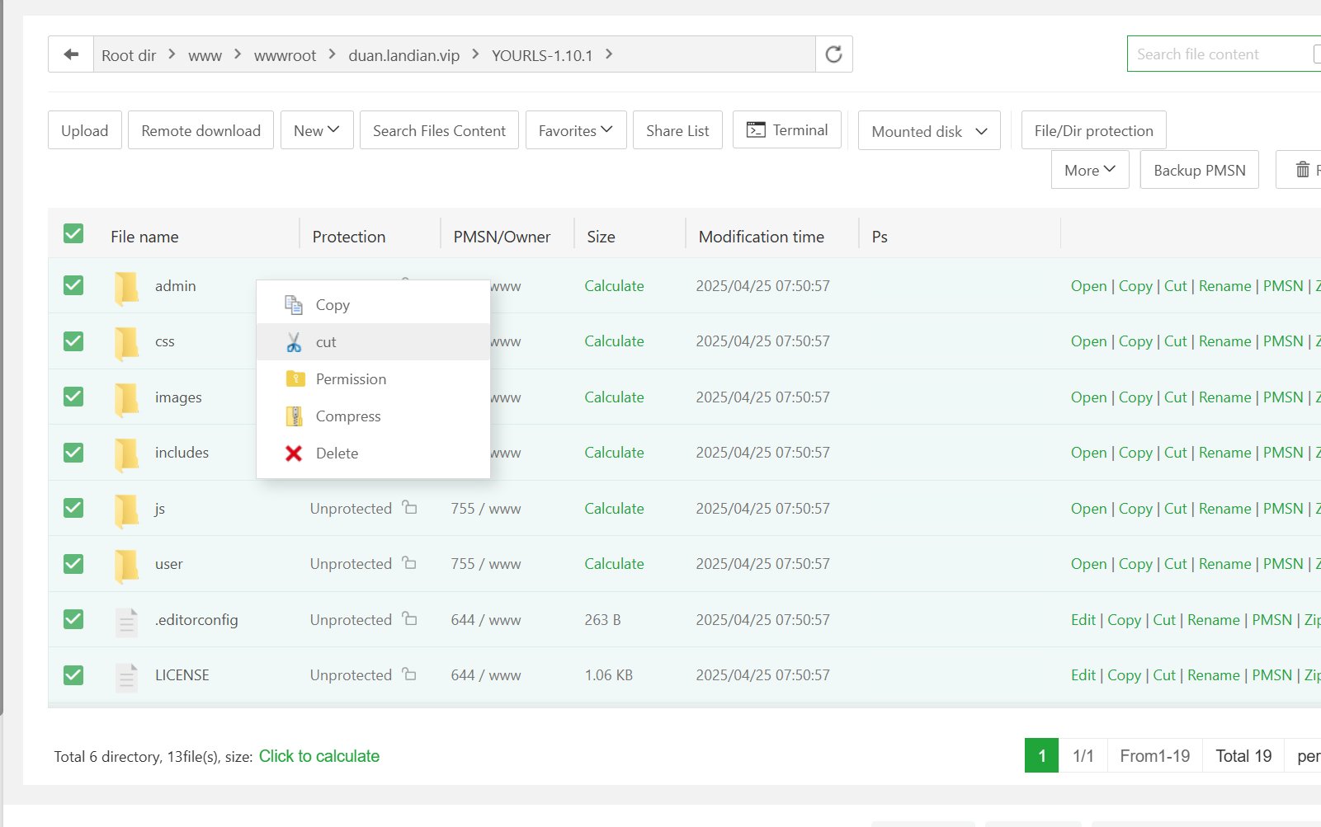Image resolution: width=1321 pixels, height=827 pixels.
Task: Click the back arrow navigation icon
Action: click(x=71, y=54)
